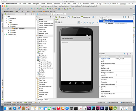Open the Build menu
The height and width of the screenshot is (111, 136).
pos(64,4)
